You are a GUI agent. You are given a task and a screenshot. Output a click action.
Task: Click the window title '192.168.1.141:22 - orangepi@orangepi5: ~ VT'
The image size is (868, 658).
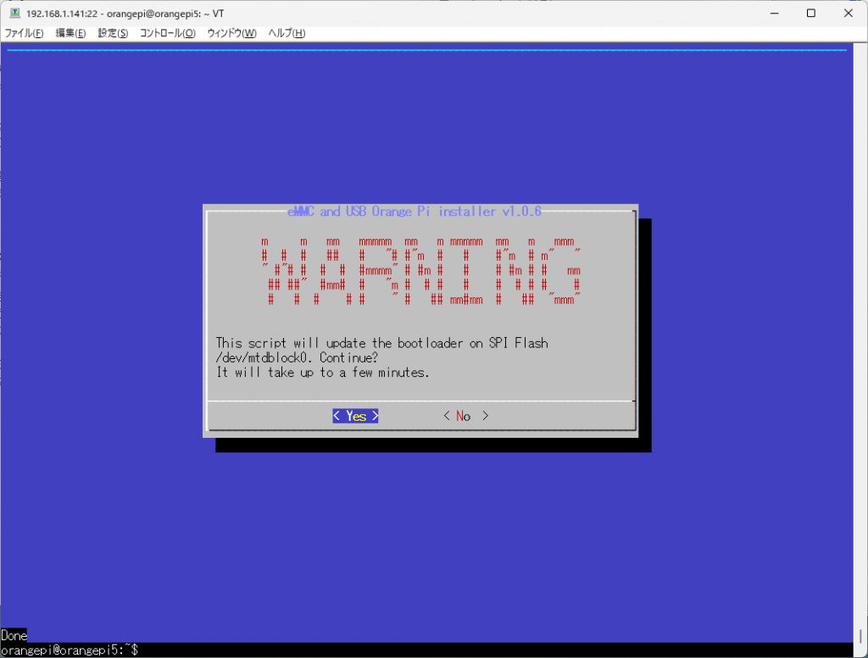pyautogui.click(x=125, y=14)
